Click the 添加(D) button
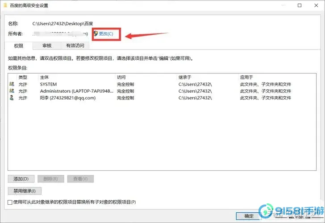 point(21,179)
